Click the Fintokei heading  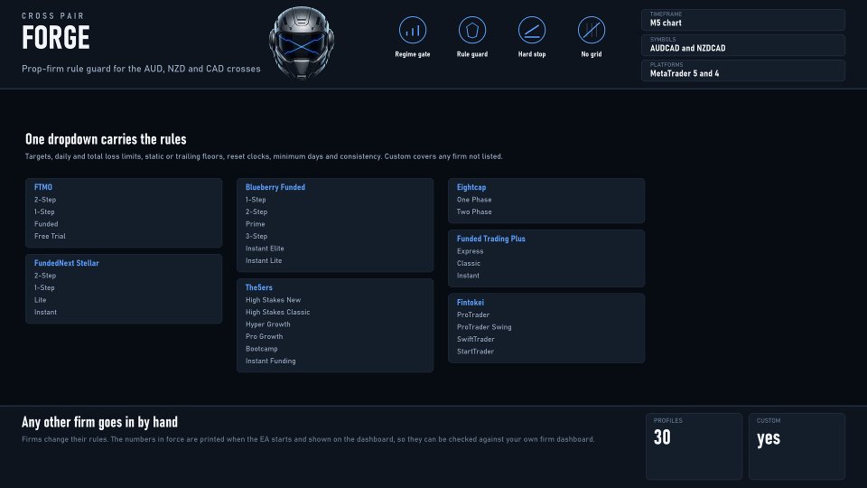click(470, 303)
